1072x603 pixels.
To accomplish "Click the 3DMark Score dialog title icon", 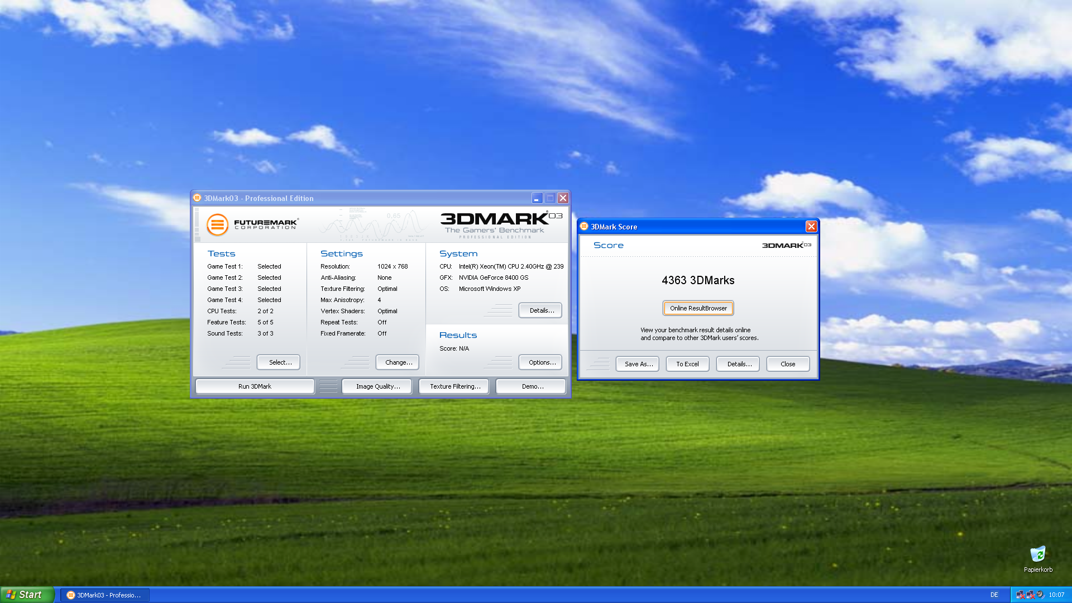I will click(x=584, y=227).
